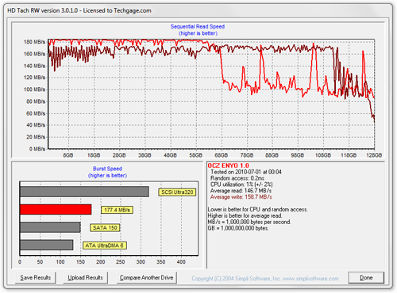Click the 128GB axis label
Viewport: 397px width, 293px height.
374,155
